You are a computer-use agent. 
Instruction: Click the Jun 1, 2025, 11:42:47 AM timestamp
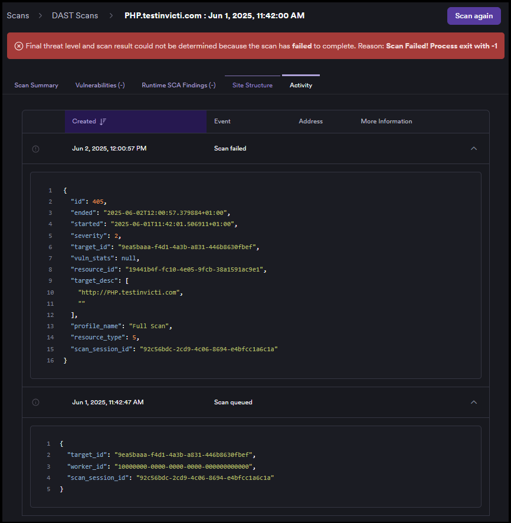coord(108,402)
